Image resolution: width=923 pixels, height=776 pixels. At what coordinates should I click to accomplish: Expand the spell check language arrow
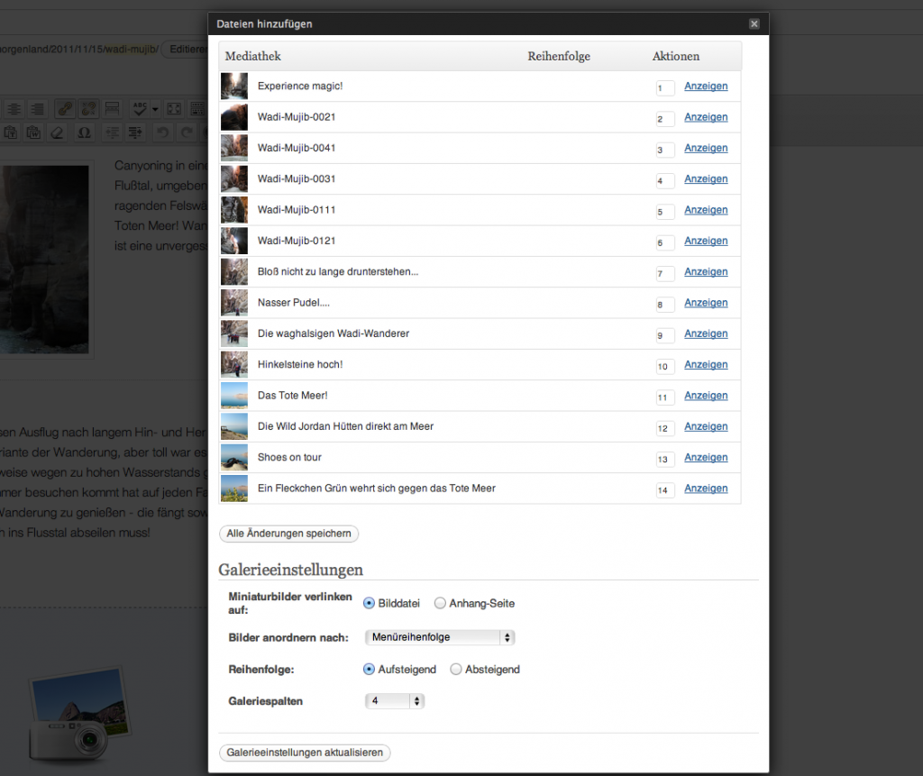[155, 109]
